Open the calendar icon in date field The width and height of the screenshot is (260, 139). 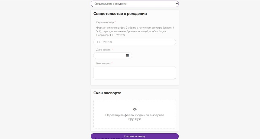128,55
